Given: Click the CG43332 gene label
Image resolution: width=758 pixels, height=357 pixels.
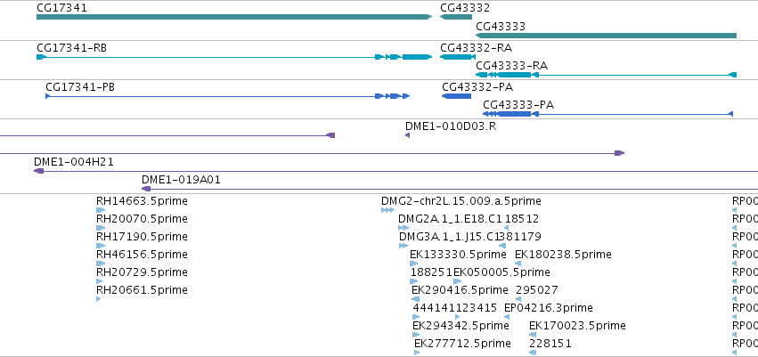Looking at the screenshot, I should click(465, 8).
